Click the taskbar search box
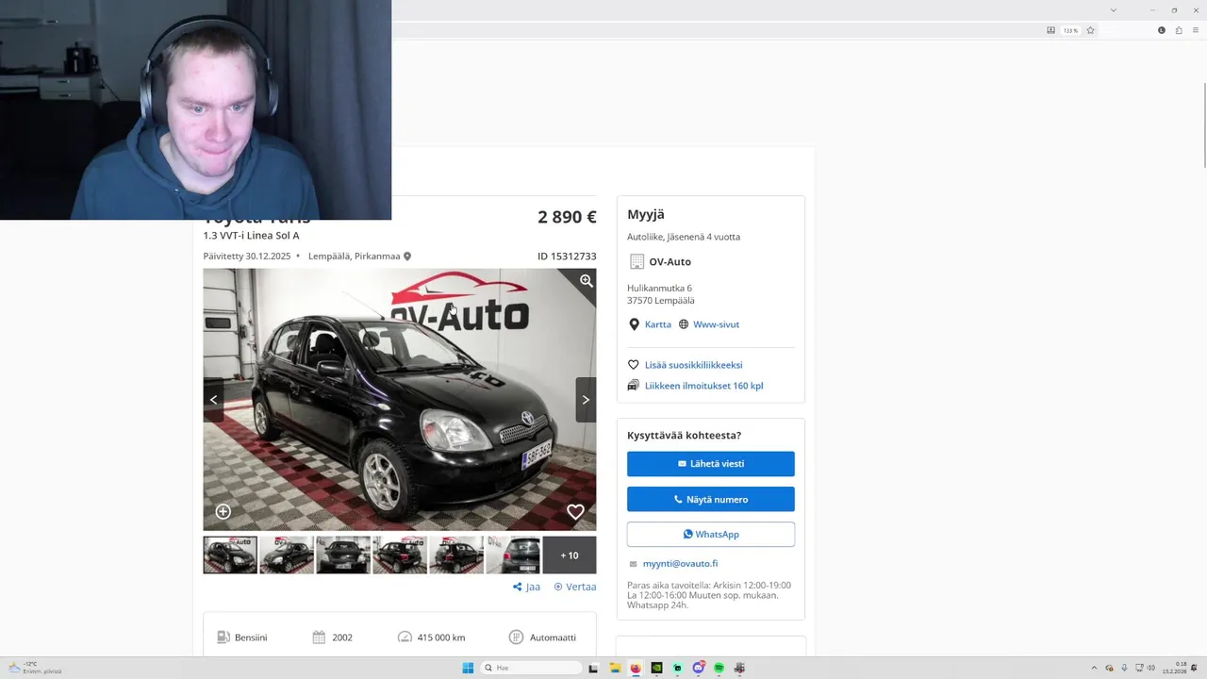This screenshot has height=679, width=1207. tap(531, 668)
